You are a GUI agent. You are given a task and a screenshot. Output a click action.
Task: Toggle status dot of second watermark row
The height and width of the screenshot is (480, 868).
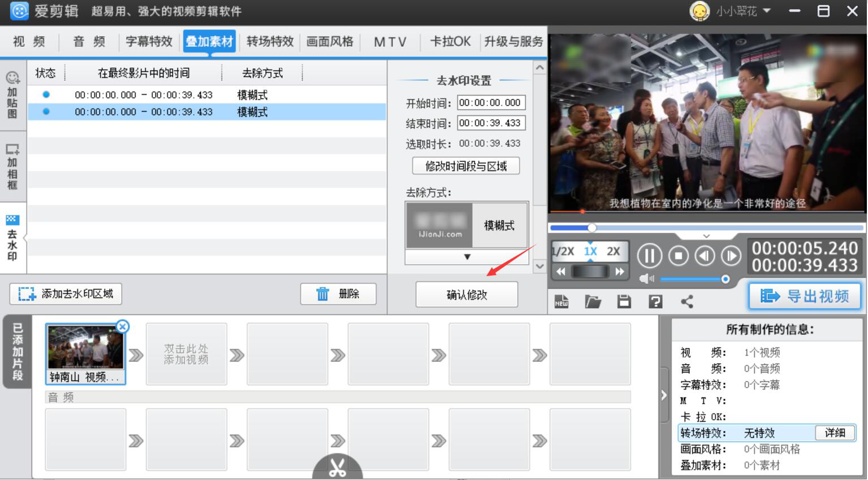(46, 112)
